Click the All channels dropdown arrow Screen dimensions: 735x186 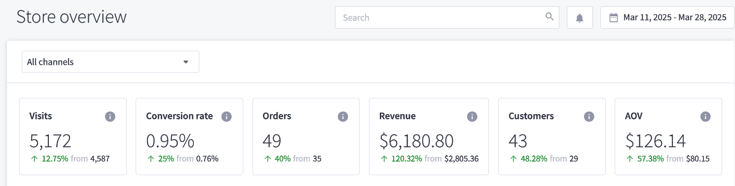[x=186, y=62]
